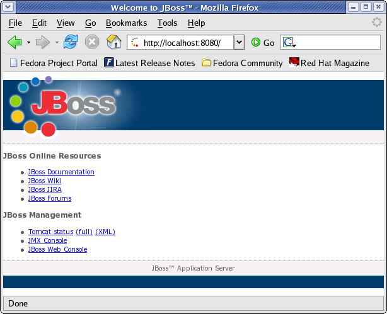387x314 pixels.
Task: Close the Firefox window
Action: coord(378,7)
